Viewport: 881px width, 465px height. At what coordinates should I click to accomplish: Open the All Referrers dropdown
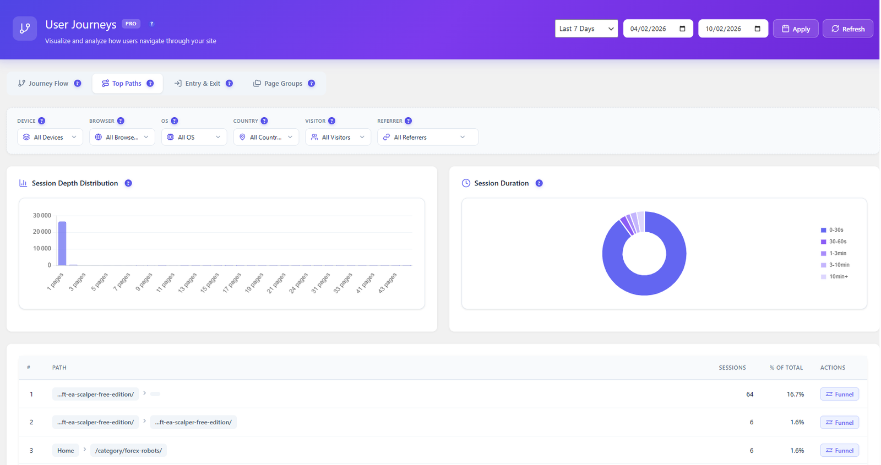pos(427,137)
